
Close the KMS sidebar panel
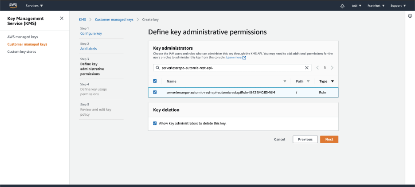click(62, 18)
